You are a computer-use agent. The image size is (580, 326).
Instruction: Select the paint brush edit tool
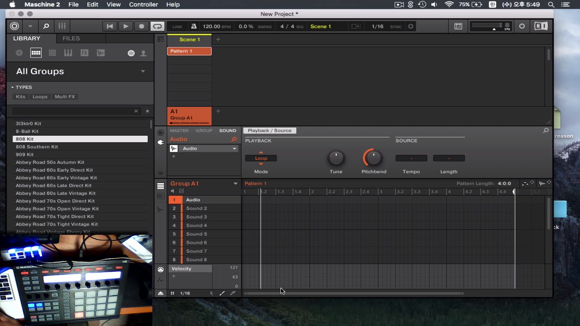(222, 293)
